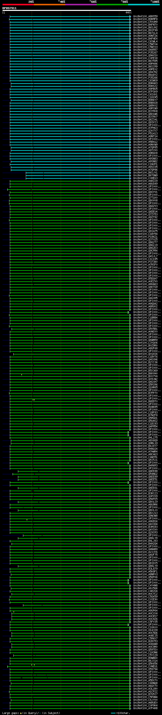Screen dimensions: 162x715
Task: Select hit label UniRef100_Q6AZV3
Action: pyautogui.click(x=145, y=206)
